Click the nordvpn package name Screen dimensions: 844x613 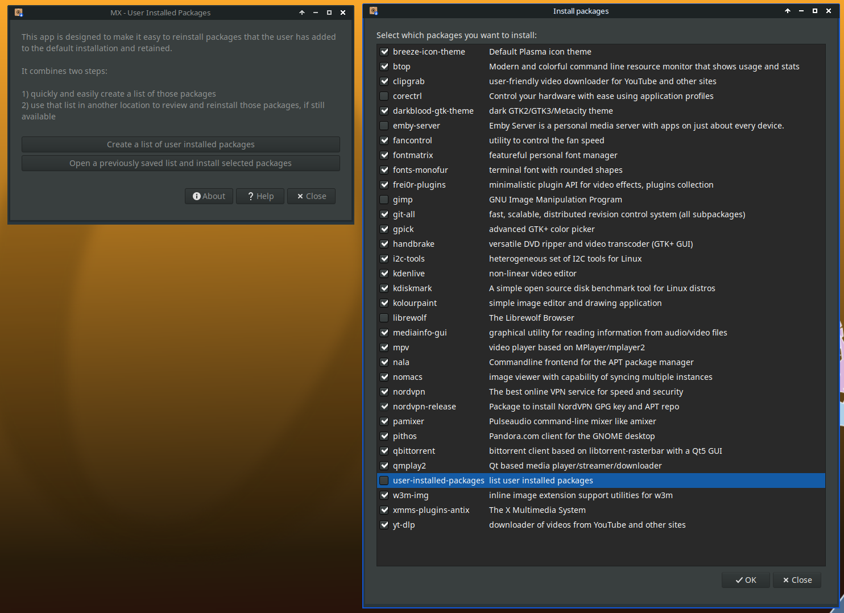(409, 392)
